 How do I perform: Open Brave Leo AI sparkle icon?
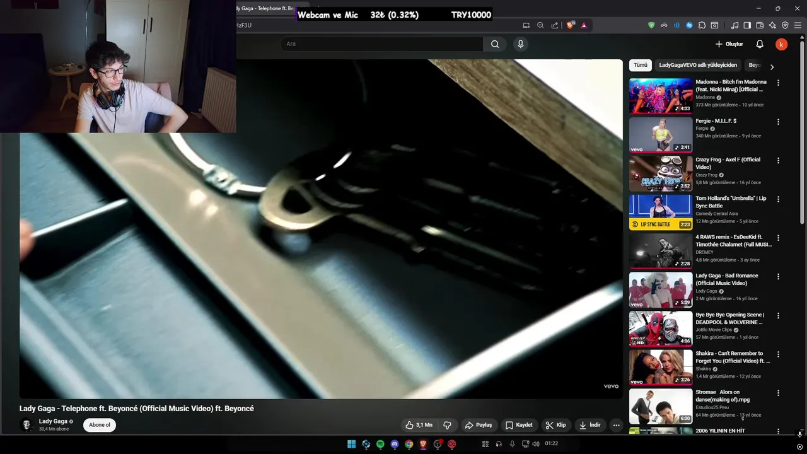[772, 25]
